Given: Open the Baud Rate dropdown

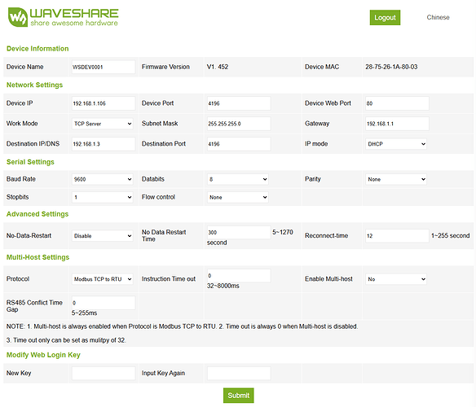Looking at the screenshot, I should [103, 179].
